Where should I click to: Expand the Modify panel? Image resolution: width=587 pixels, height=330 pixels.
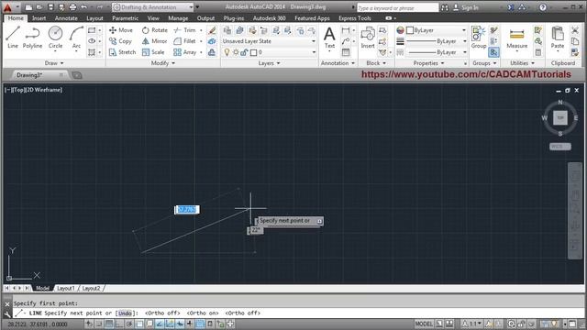pyautogui.click(x=163, y=63)
